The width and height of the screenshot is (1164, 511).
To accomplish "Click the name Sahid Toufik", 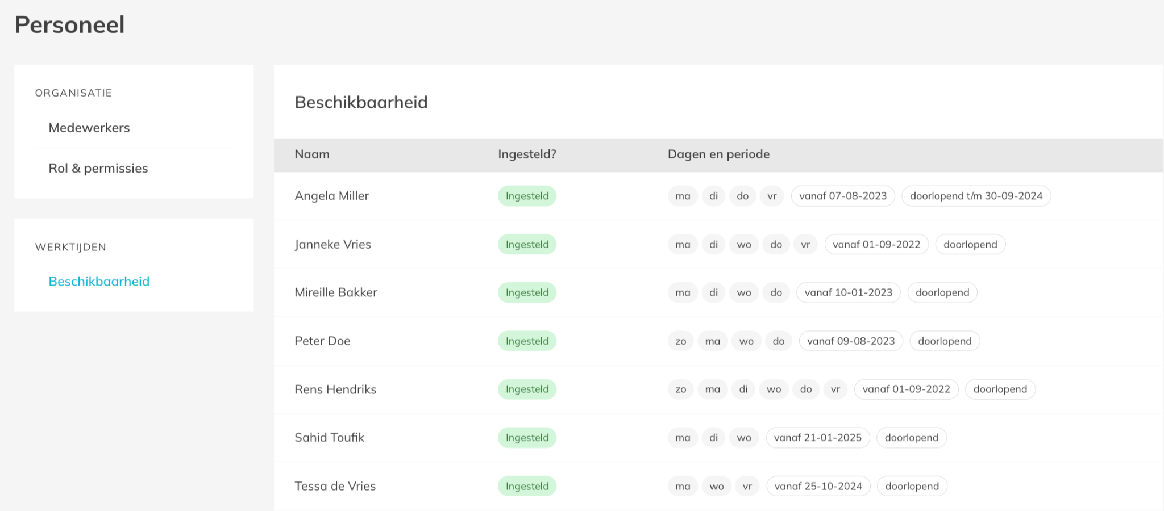I will (329, 438).
